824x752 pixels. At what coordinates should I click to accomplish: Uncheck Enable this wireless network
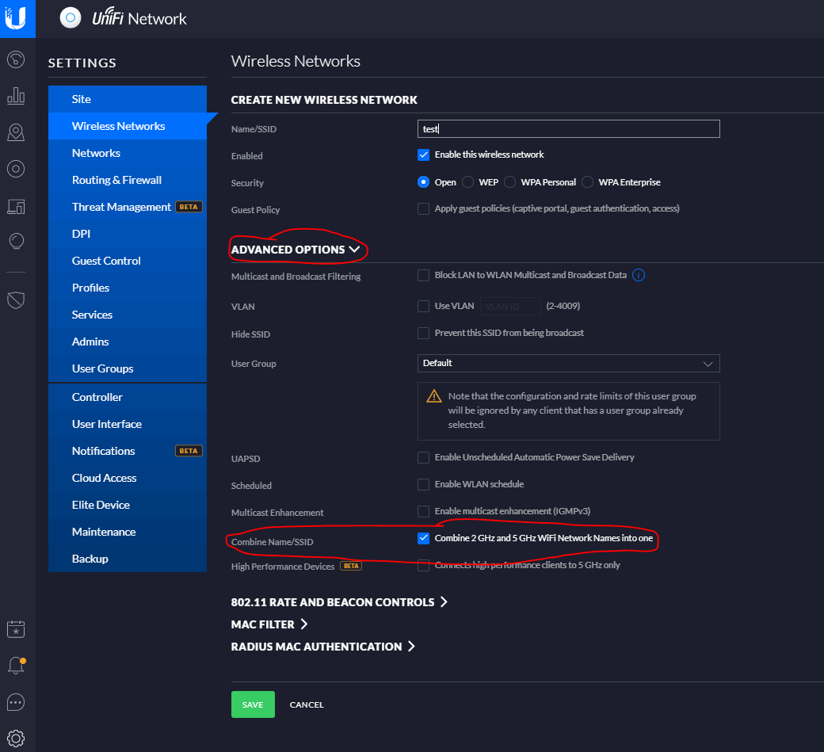coord(424,155)
